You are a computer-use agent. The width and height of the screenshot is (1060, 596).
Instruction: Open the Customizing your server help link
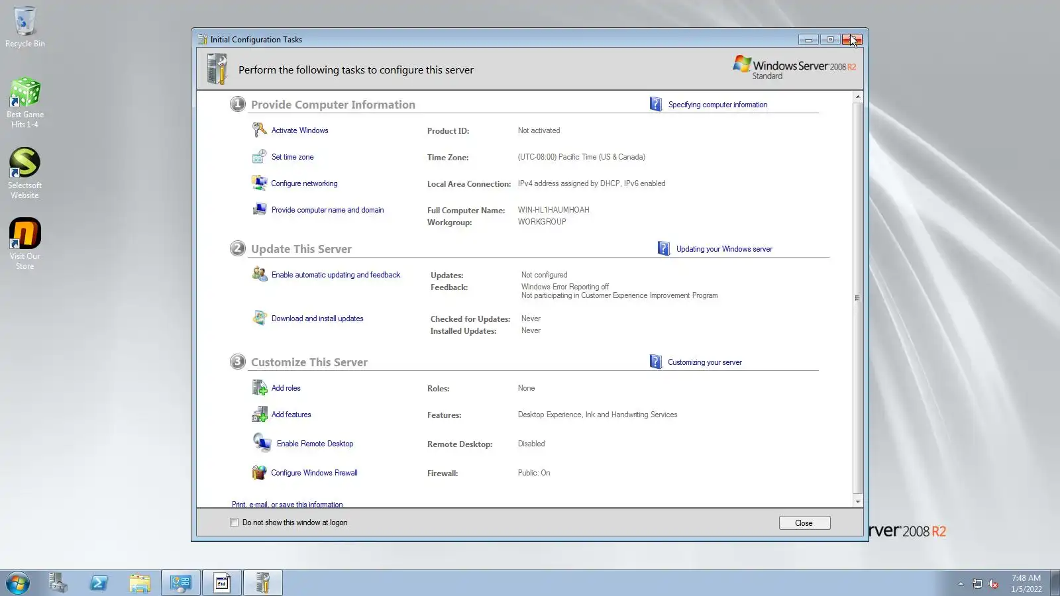tap(704, 362)
